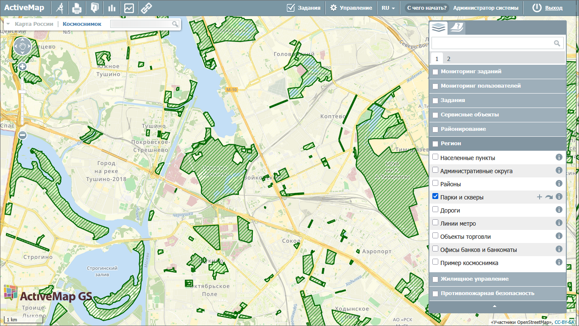The image size is (579, 326).
Task: Switch to layer page tab 2
Action: click(448, 59)
